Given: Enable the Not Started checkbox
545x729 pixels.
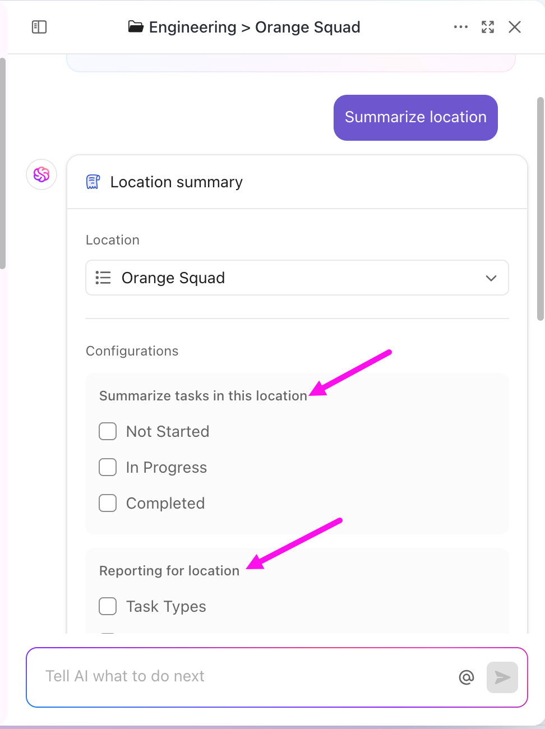Looking at the screenshot, I should point(107,431).
